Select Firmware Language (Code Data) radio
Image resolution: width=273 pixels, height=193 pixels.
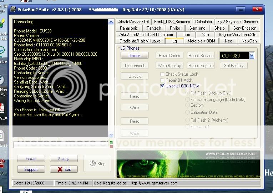(x=187, y=100)
